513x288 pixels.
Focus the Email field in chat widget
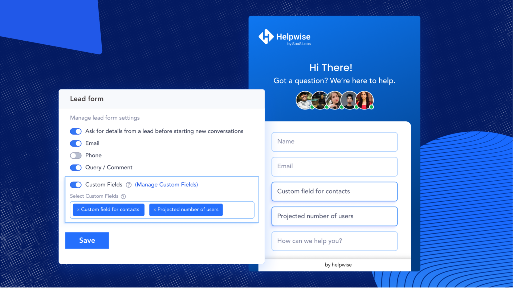tap(334, 167)
